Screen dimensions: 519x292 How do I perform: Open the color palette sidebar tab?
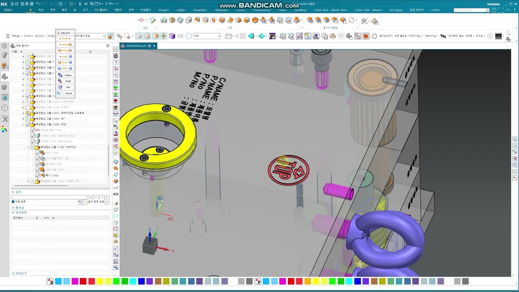[4, 129]
